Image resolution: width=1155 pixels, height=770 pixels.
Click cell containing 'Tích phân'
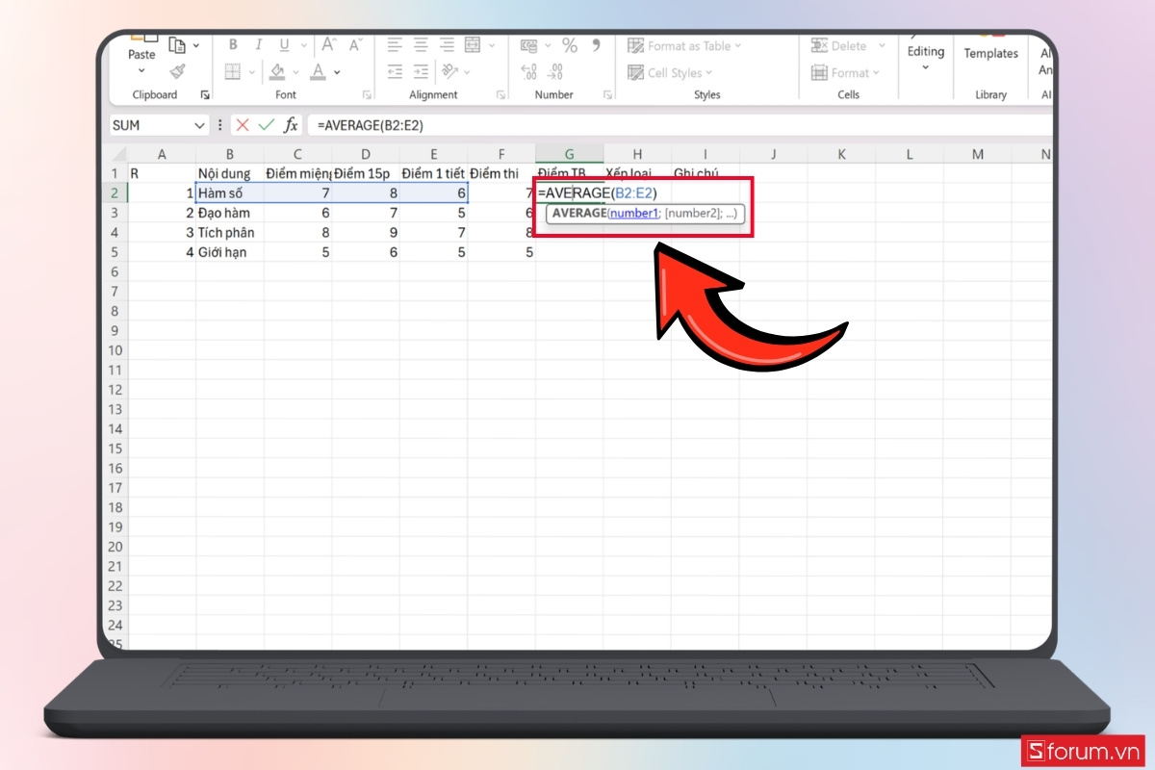click(x=230, y=232)
